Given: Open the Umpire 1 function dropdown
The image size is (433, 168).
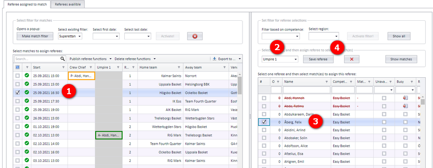Looking at the screenshot, I should (280, 59).
